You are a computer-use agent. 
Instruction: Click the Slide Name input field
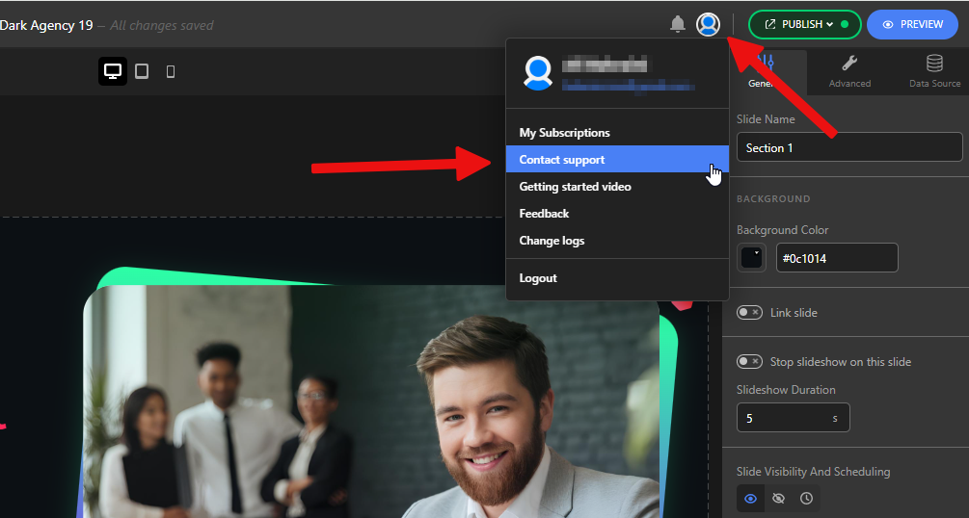[849, 147]
